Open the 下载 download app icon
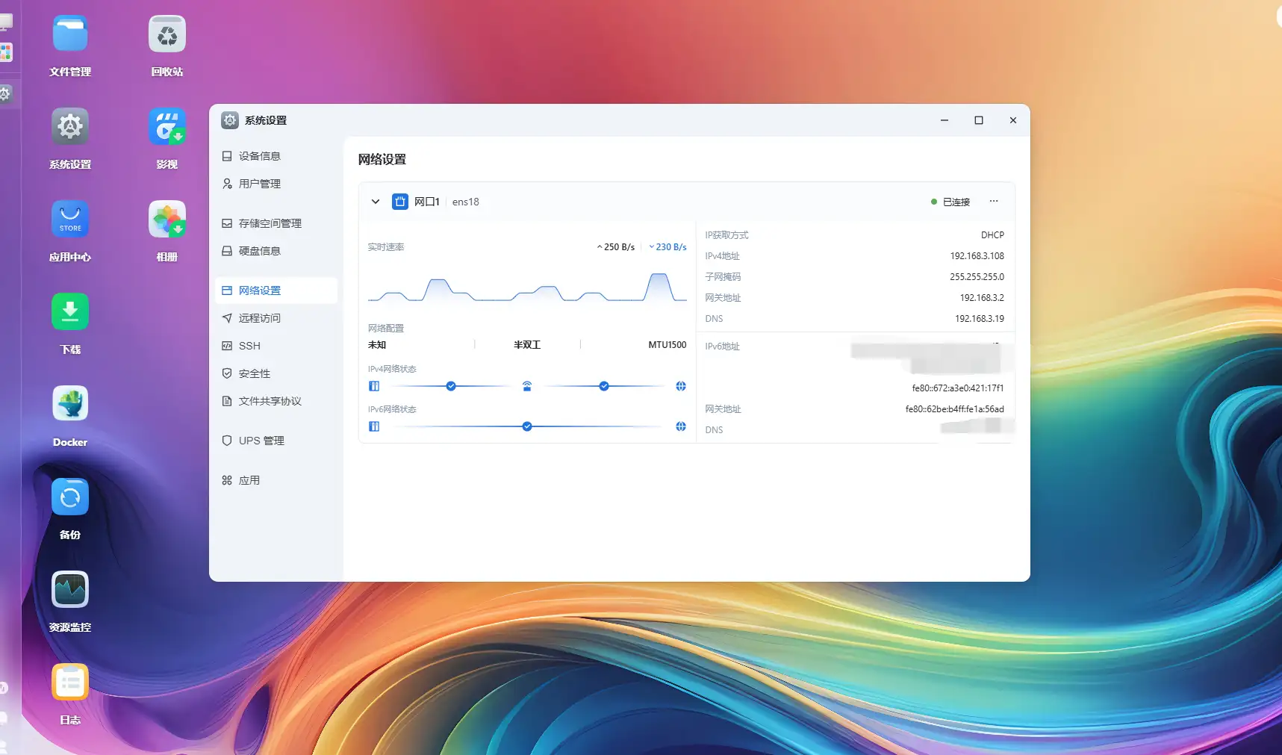This screenshot has height=755, width=1282. pos(70,312)
